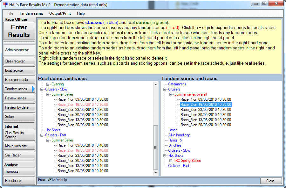Select Summer series overall tandem series
286x188 pixels.
(x=190, y=94)
